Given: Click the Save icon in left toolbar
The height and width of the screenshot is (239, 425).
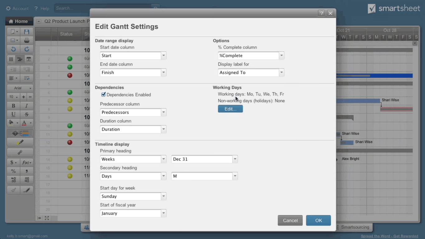Looking at the screenshot, I should point(26,32).
